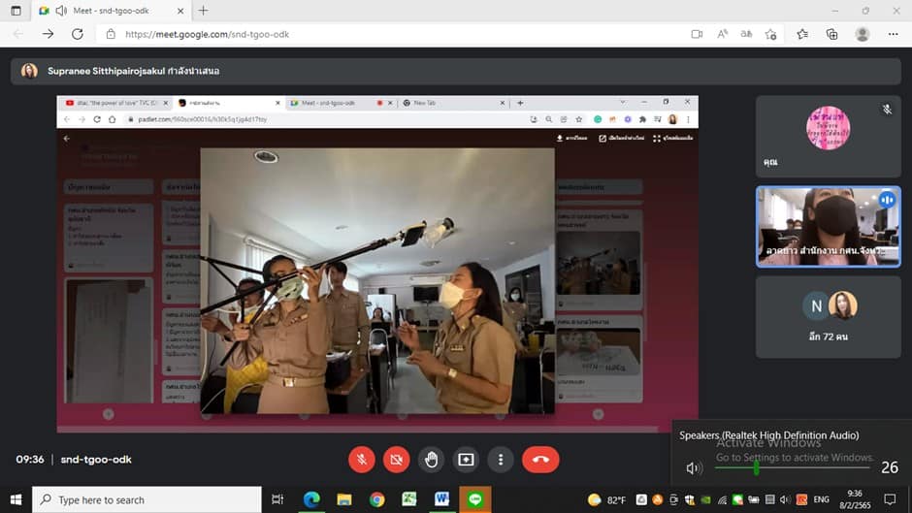Open the 72 other participants tile
The height and width of the screenshot is (513, 912).
point(828,317)
